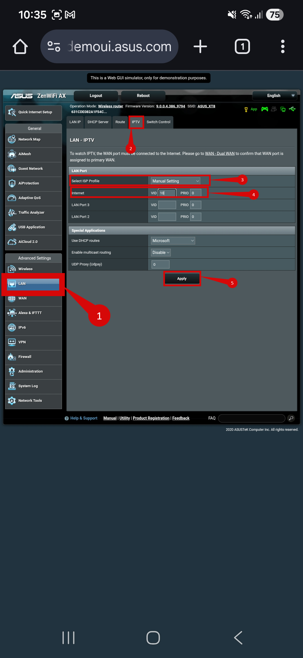Open IPv6 settings icon

click(x=12, y=328)
